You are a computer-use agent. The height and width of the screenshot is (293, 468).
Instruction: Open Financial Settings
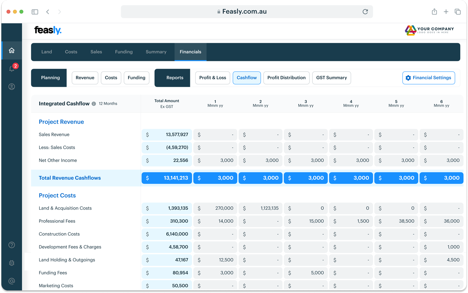pos(428,78)
